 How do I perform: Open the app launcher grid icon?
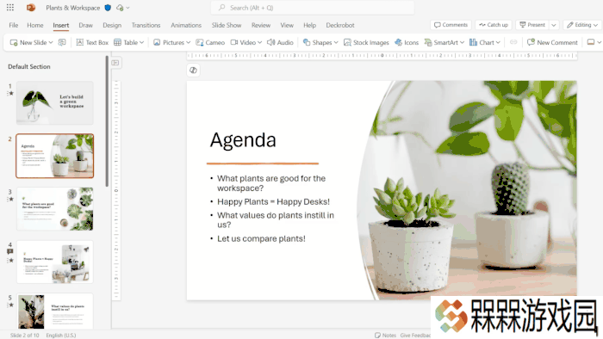coord(10,7)
